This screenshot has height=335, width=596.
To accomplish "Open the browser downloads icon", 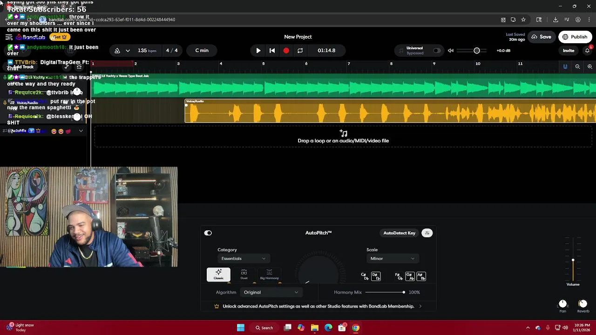I will pos(555,20).
